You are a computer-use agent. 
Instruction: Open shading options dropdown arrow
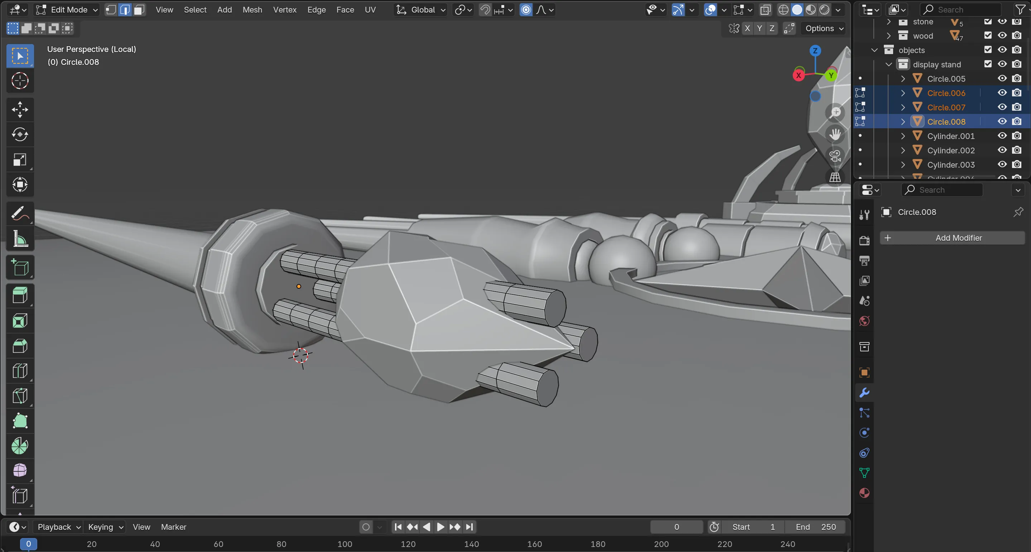(x=838, y=10)
